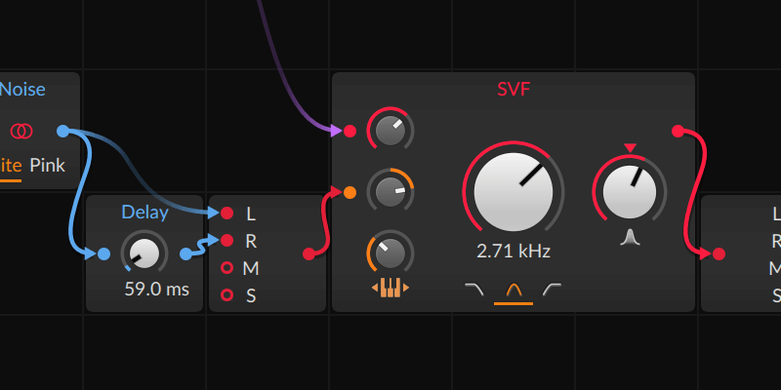781x390 pixels.
Task: Adjust the Delay time knob
Action: click(x=144, y=253)
